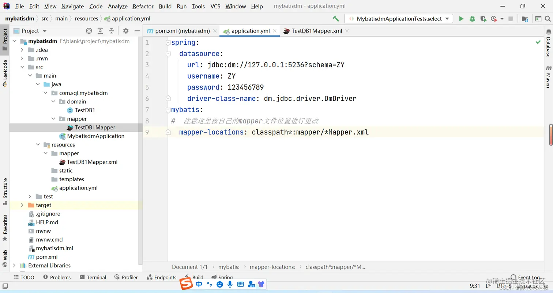Collapse the com.sql.mybatisdm package
Screen dimensions: 553x293
(45, 93)
